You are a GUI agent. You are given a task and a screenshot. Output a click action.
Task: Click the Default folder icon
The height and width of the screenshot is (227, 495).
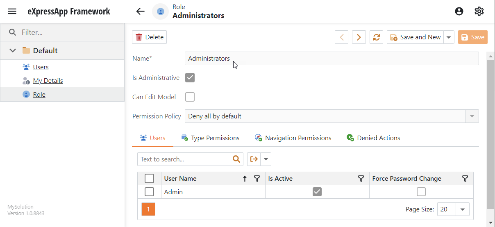point(26,50)
